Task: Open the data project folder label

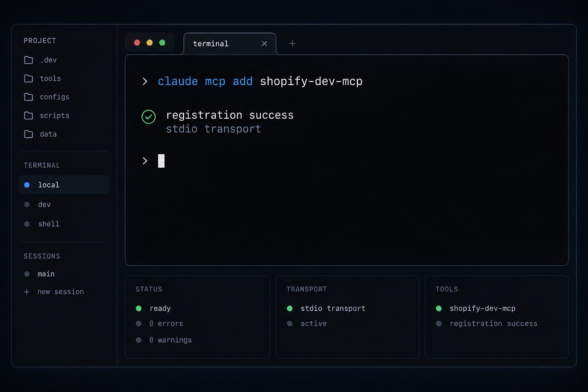Action: click(48, 134)
